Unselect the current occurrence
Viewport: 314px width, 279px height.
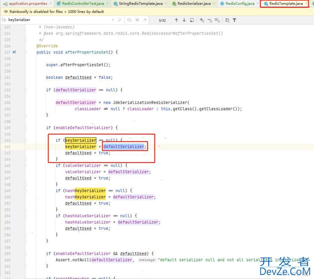(210, 20)
